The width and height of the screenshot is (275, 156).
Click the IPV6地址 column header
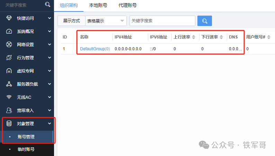tap(159, 37)
